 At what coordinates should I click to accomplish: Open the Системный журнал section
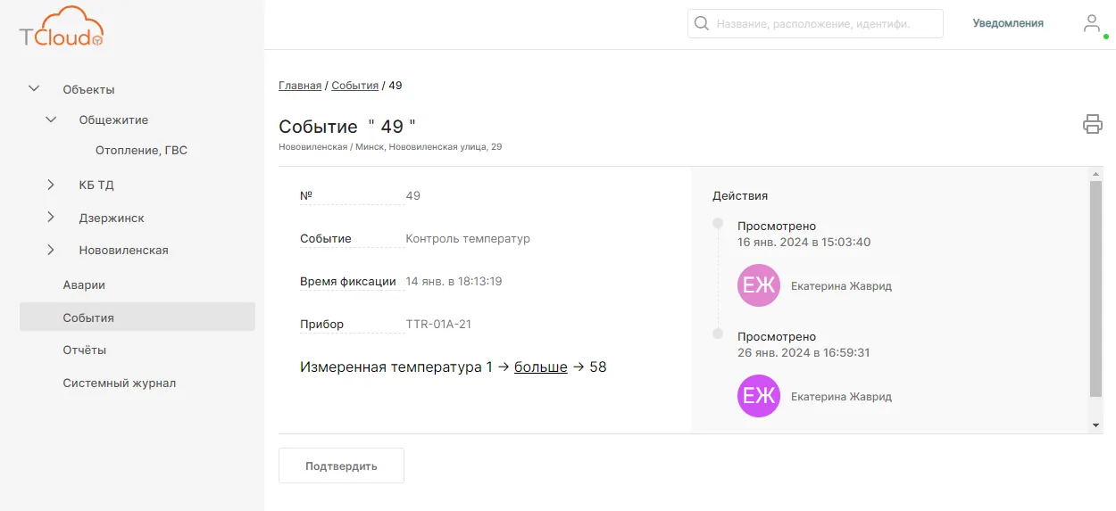coord(120,383)
